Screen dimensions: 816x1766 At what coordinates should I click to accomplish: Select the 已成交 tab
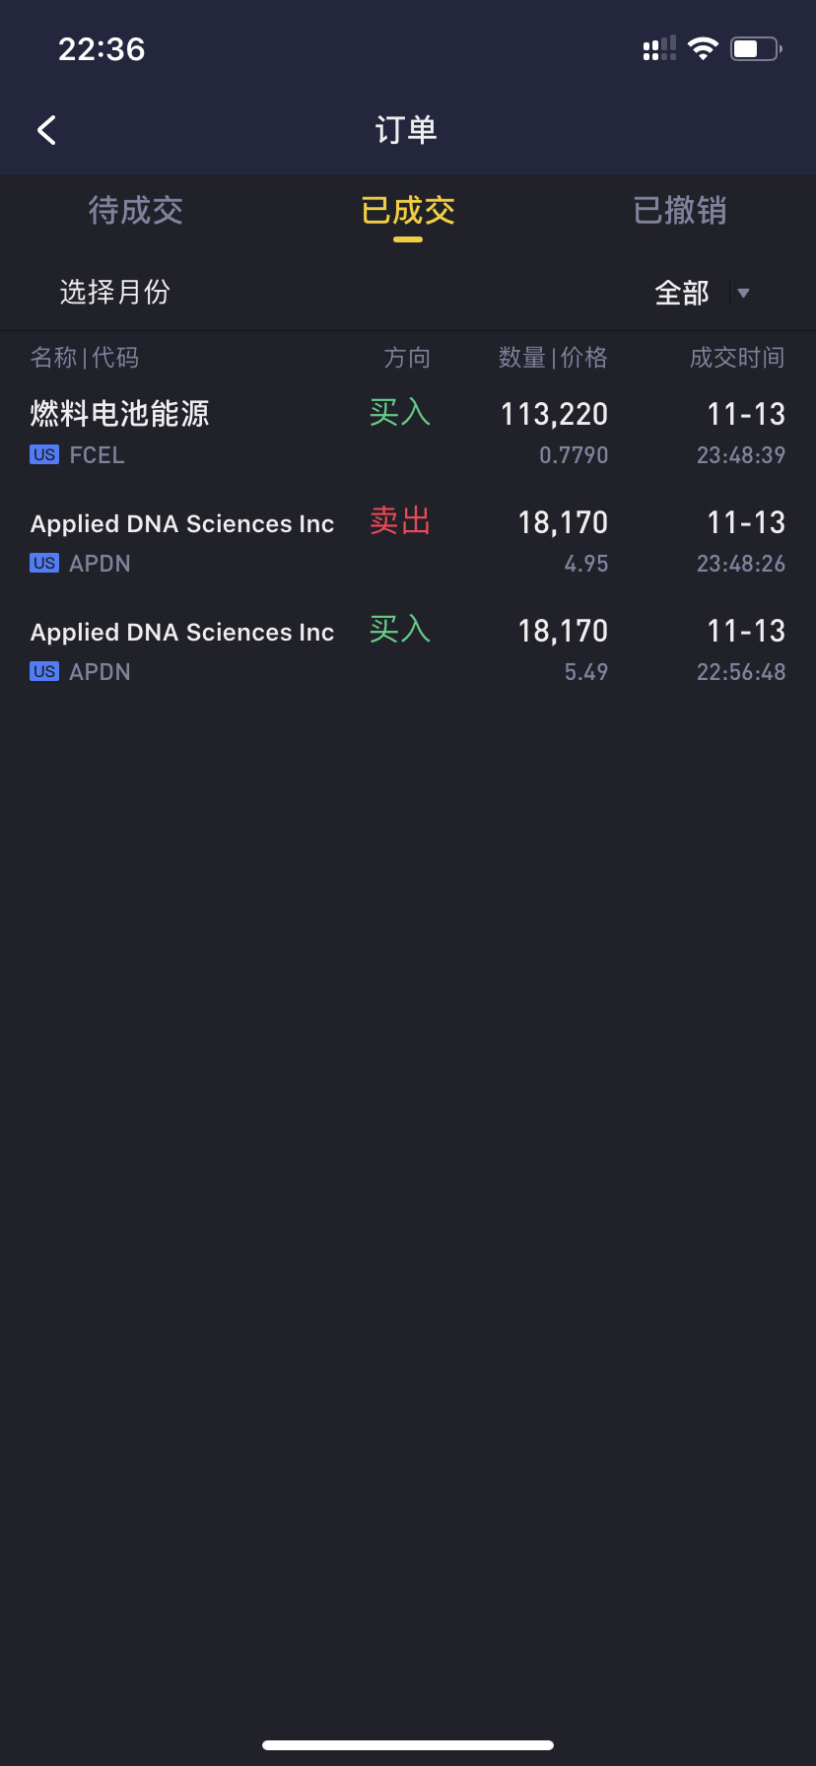[x=408, y=210]
